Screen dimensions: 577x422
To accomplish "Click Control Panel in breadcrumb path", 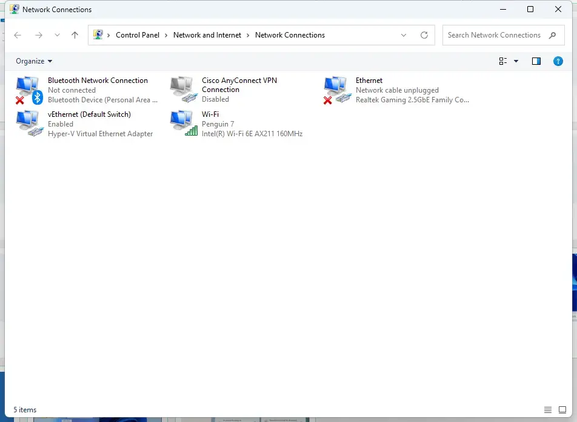I will 138,35.
